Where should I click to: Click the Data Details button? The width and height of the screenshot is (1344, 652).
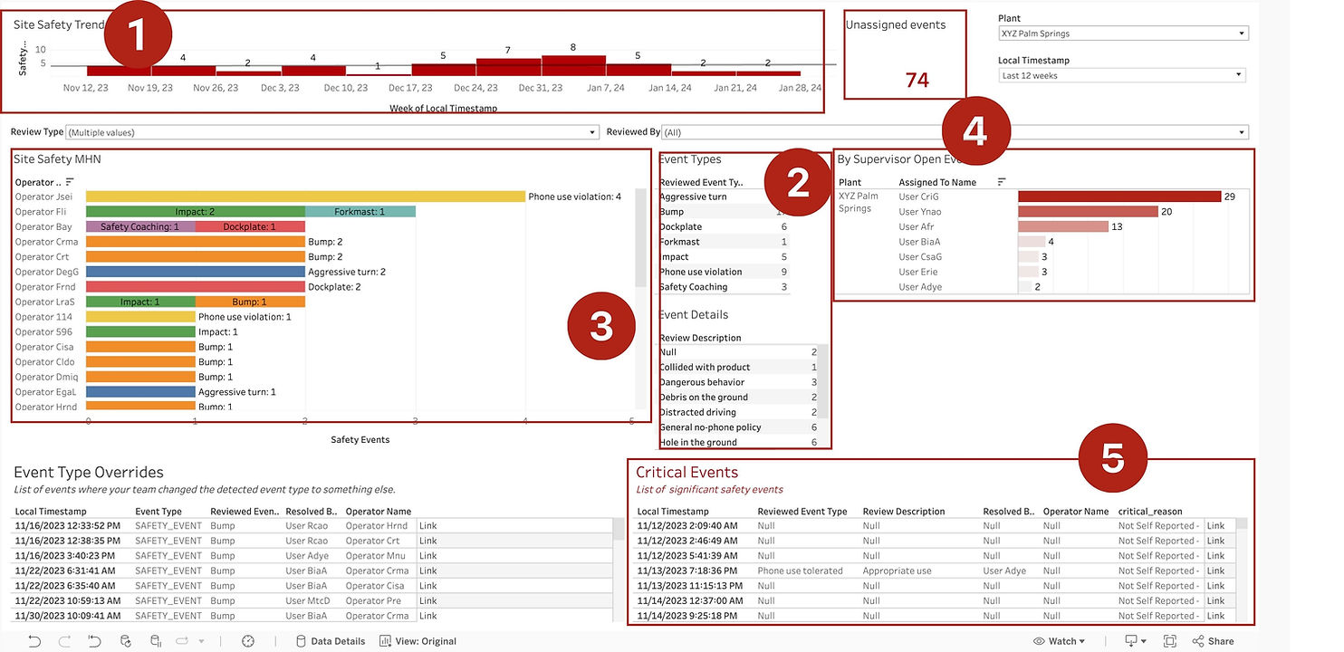[x=331, y=641]
